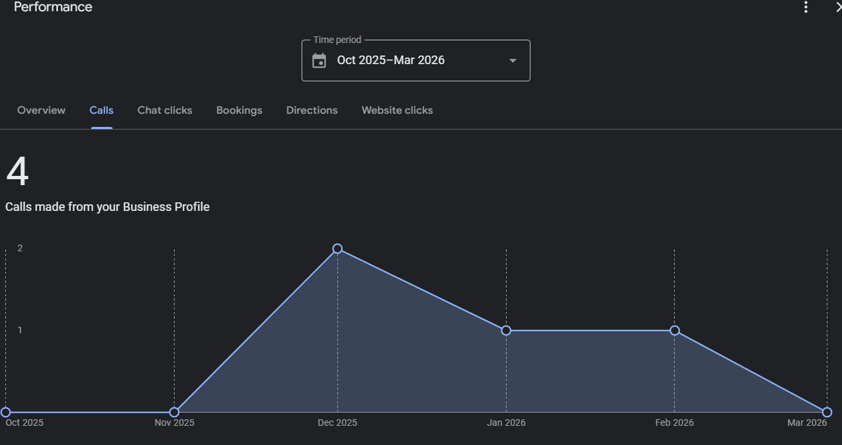Select the Calls tab
Viewport: 842px width, 445px height.
pyautogui.click(x=101, y=110)
